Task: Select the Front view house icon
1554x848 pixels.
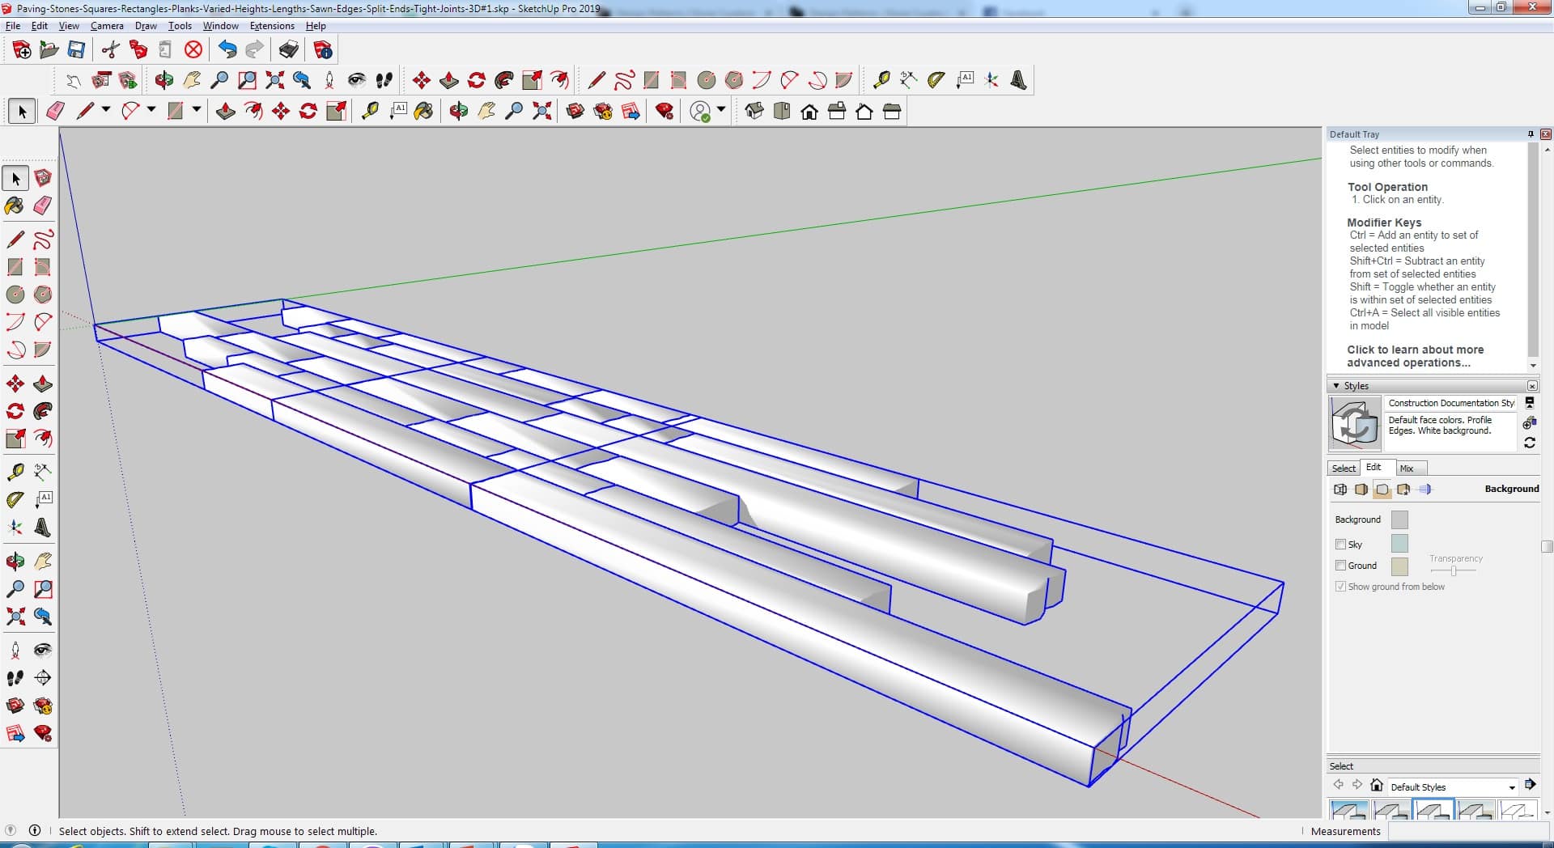Action: coord(809,112)
